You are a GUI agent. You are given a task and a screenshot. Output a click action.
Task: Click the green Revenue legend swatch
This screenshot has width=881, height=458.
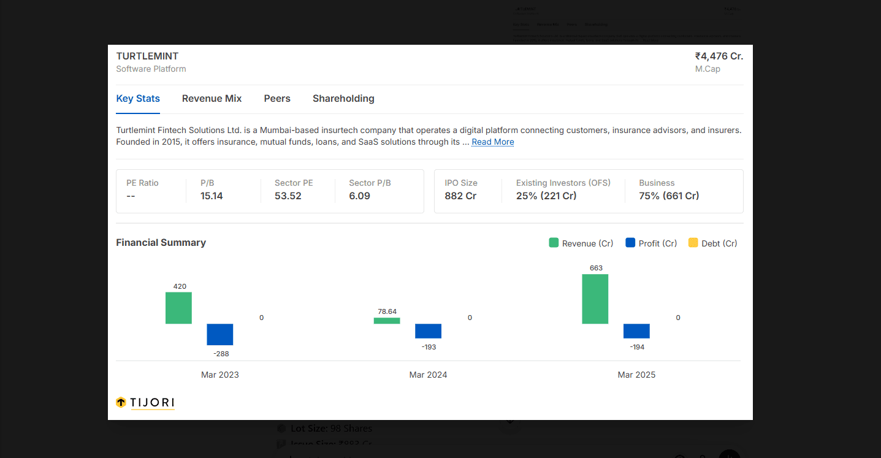pyautogui.click(x=554, y=243)
